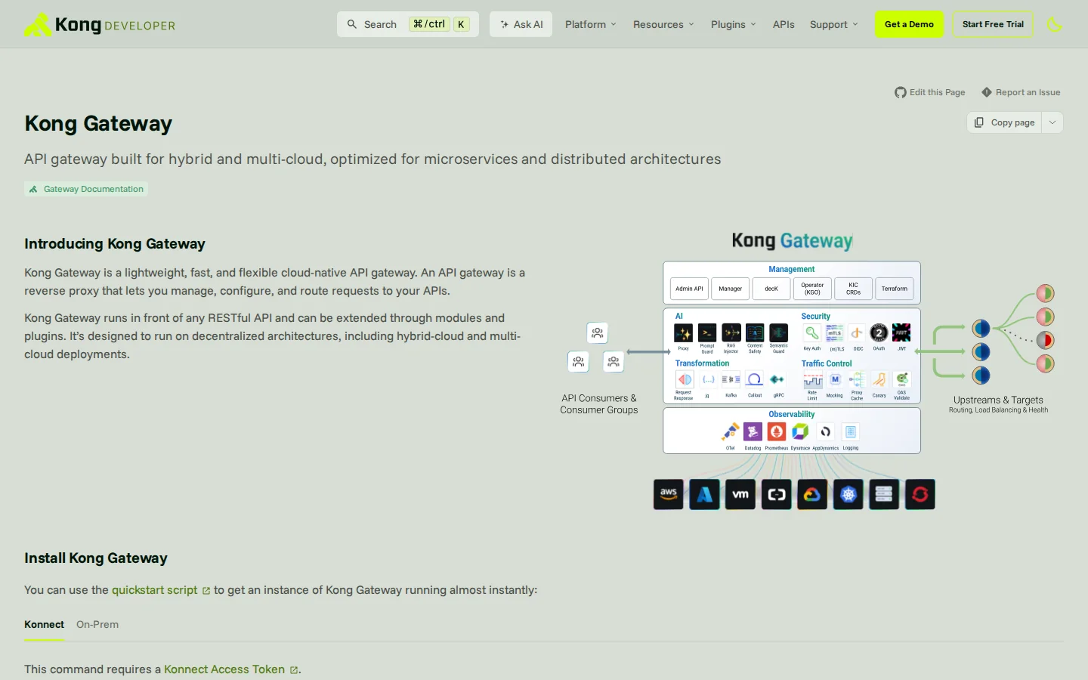Click the Proxy Cache icon
The image size is (1088, 680).
(x=857, y=380)
